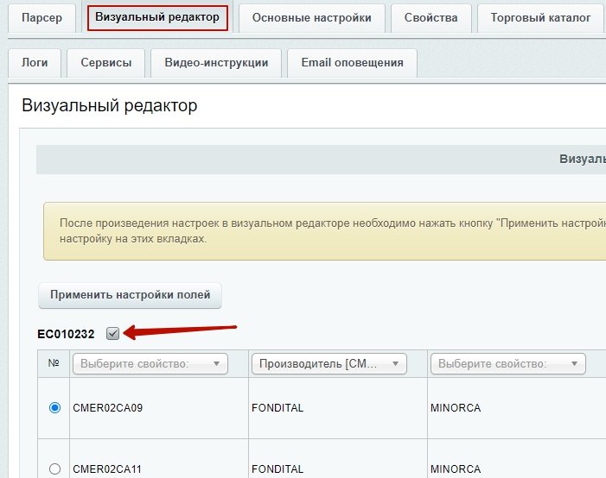Click FONDITAL in the CMER02CA11 row

tap(277, 469)
